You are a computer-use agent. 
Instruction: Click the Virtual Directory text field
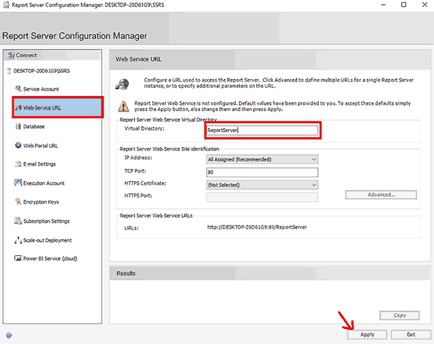[262, 130]
